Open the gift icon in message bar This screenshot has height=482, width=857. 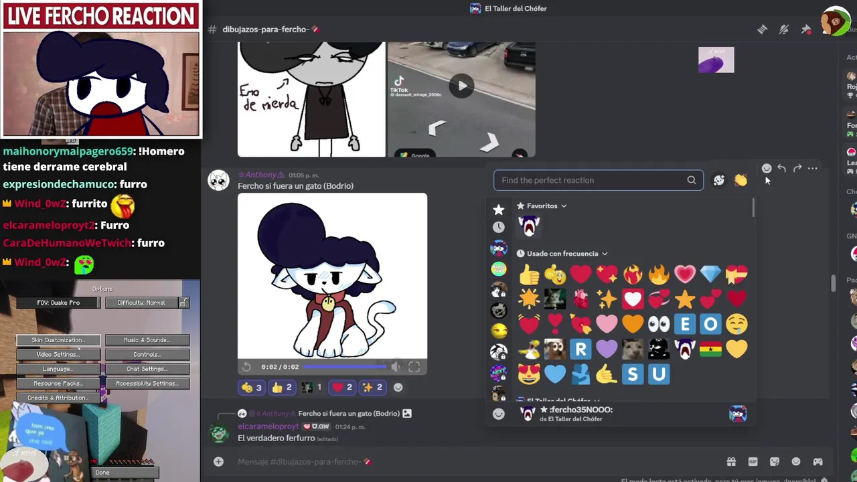coord(731,461)
